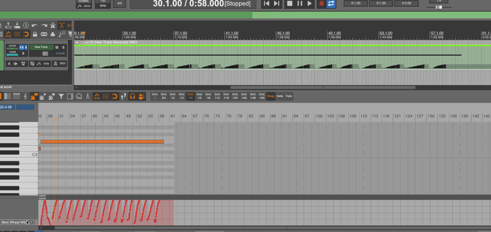491x232 pixels.
Task: Open the Mod Wheel MSB CC lane dropdown
Action: tap(17, 222)
